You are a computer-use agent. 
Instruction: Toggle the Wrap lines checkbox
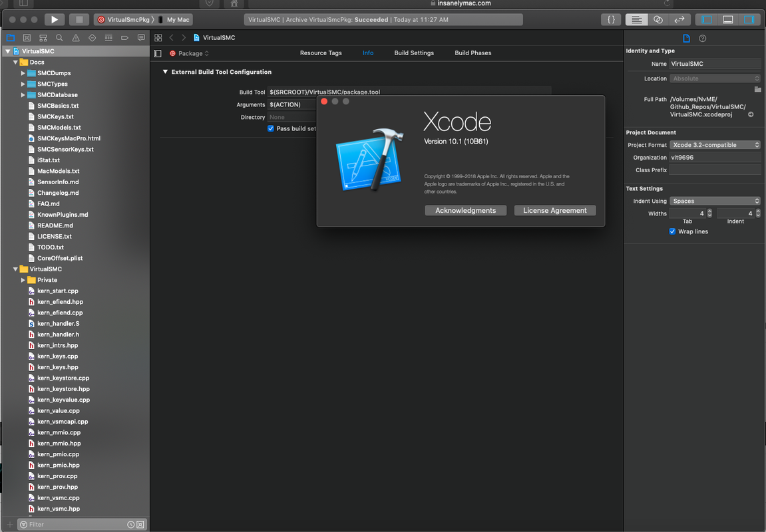click(672, 231)
